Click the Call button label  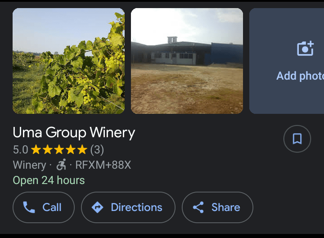point(52,207)
